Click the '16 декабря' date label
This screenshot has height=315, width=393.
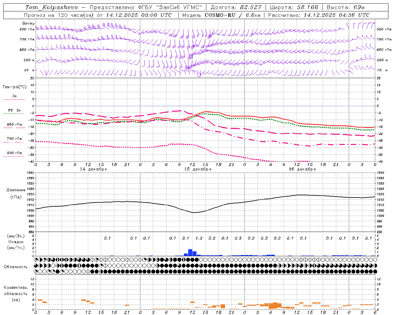[x=302, y=169]
